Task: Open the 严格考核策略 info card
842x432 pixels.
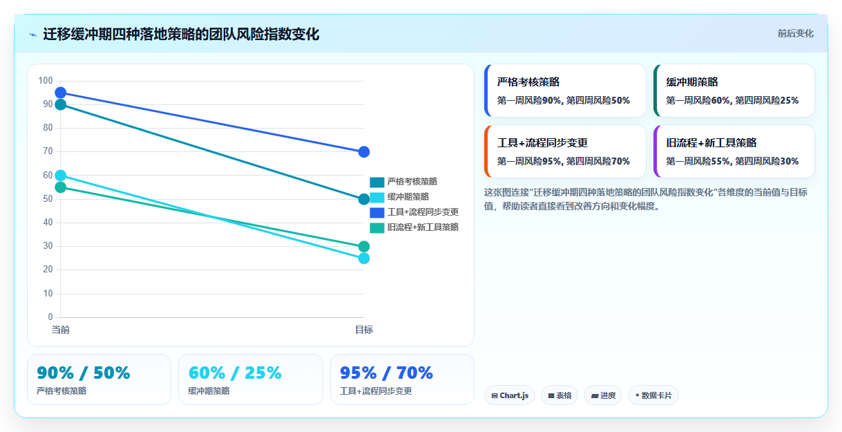Action: click(565, 91)
